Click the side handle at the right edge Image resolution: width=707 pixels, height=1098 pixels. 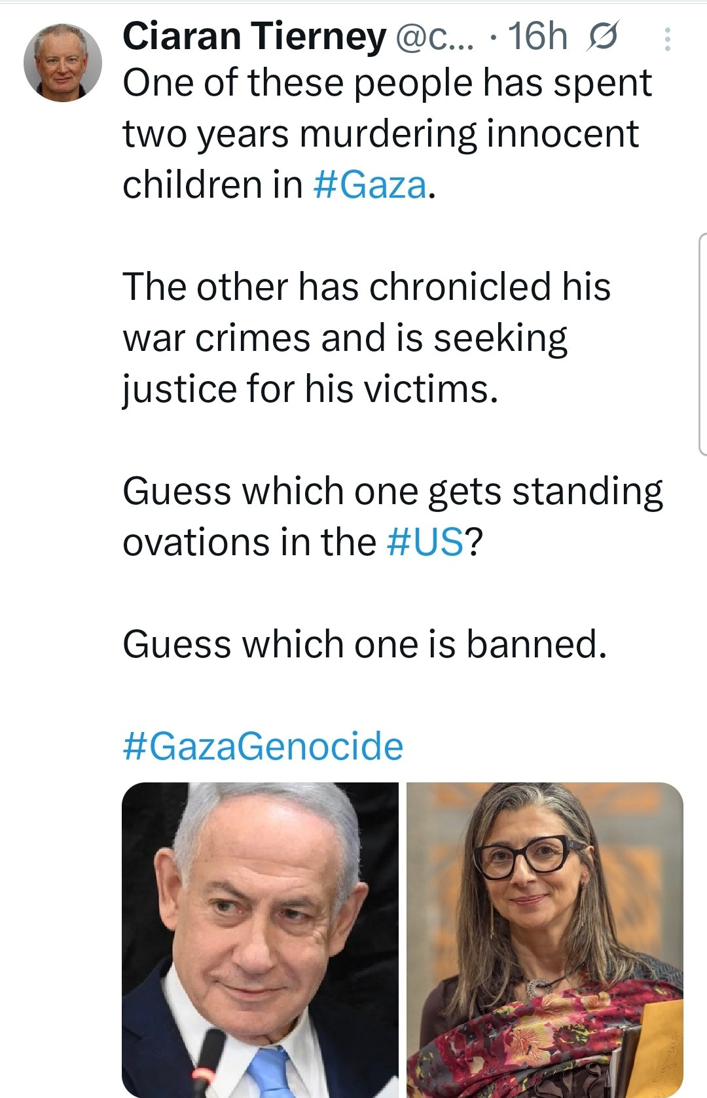(x=702, y=344)
